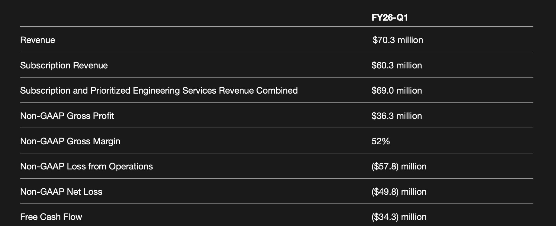Image resolution: width=556 pixels, height=226 pixels.
Task: Select the ($49.8) million value
Action: coord(399,192)
